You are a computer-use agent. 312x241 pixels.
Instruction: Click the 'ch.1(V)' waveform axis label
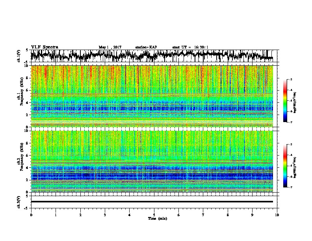19,57
